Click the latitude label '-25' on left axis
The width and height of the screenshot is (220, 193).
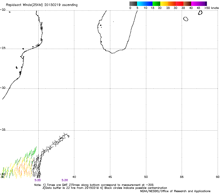[3, 48]
